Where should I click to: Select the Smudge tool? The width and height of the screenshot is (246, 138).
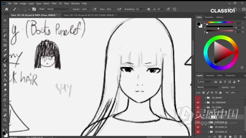[x=5, y=85]
